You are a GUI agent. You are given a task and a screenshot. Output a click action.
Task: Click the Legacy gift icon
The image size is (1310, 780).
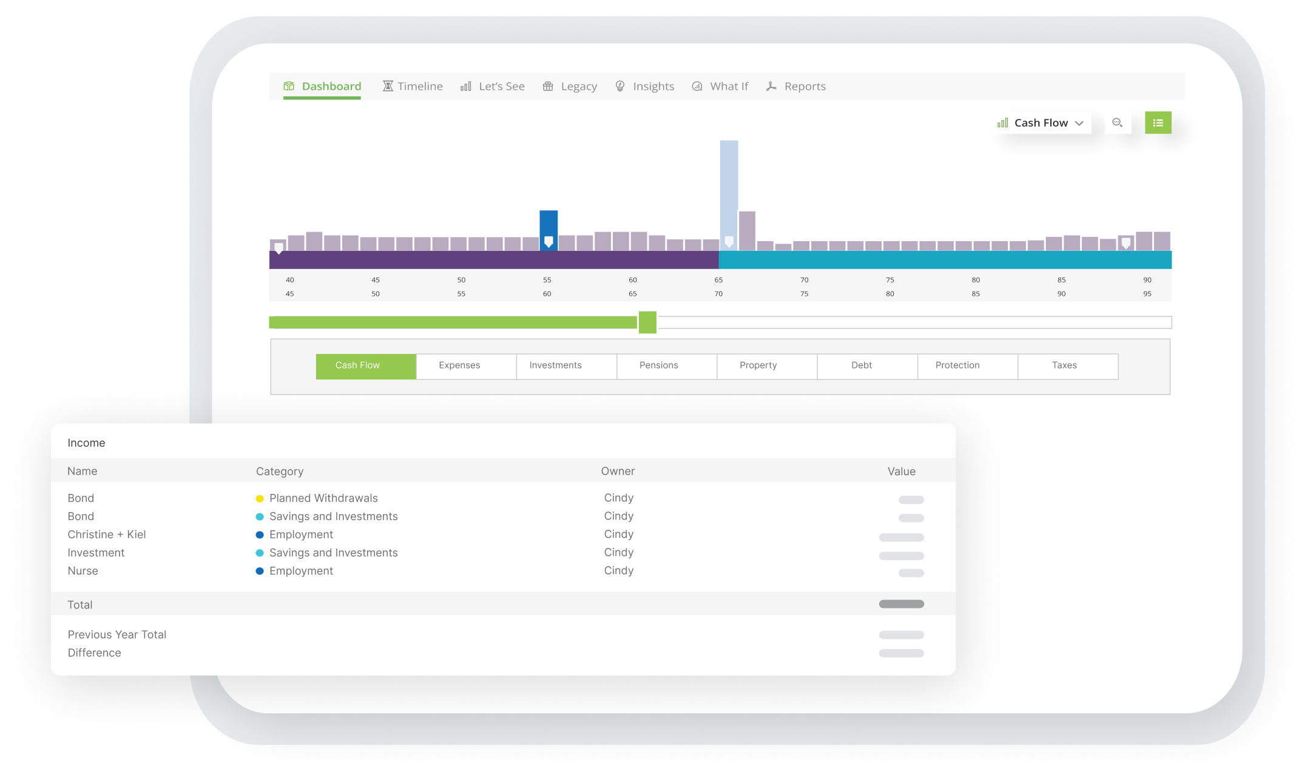coord(548,86)
